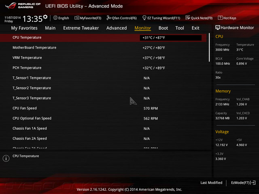Click the BIOS version copyright text
Image resolution: width=259 pixels, height=194 pixels.
coord(129,190)
